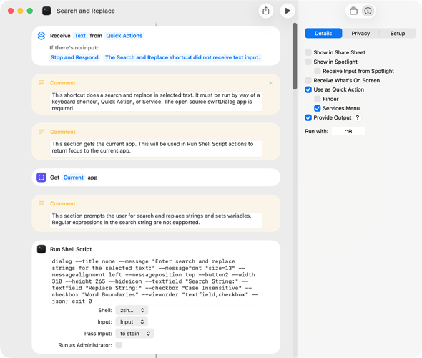Click the shortcut details info icon
The width and height of the screenshot is (422, 358).
[368, 11]
